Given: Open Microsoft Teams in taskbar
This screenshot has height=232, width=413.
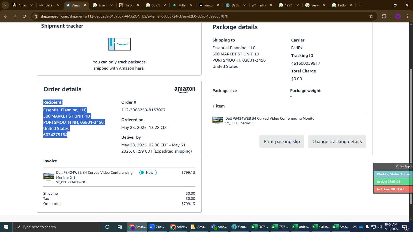Looking at the screenshot, I should [x=219, y=227].
